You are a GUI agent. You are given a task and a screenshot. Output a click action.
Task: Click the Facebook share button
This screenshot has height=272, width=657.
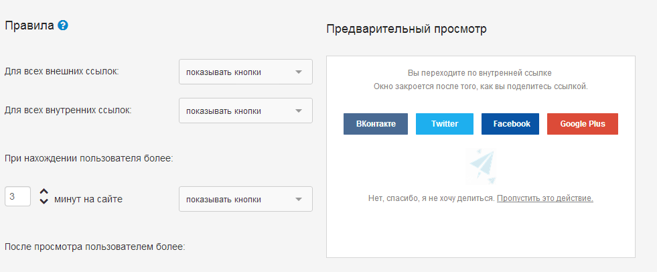tap(510, 124)
